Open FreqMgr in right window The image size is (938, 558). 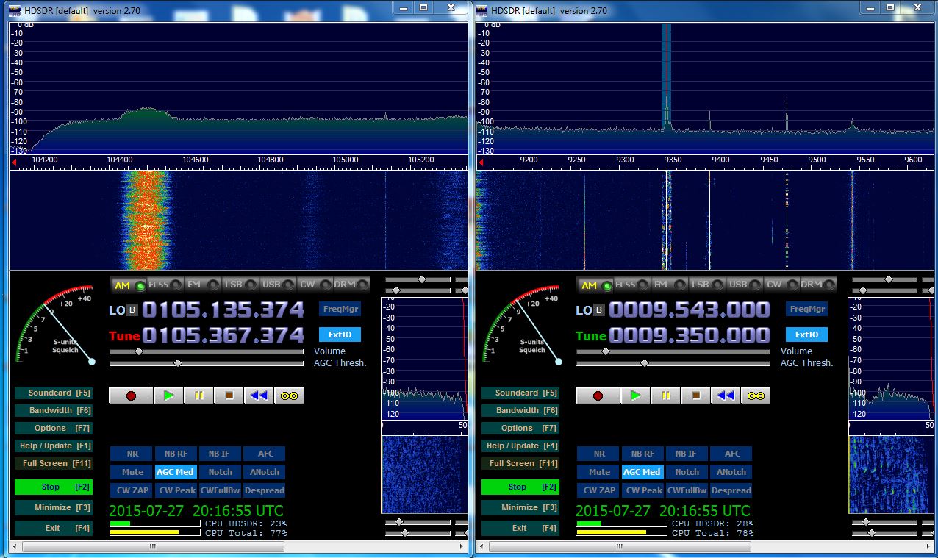click(x=806, y=309)
